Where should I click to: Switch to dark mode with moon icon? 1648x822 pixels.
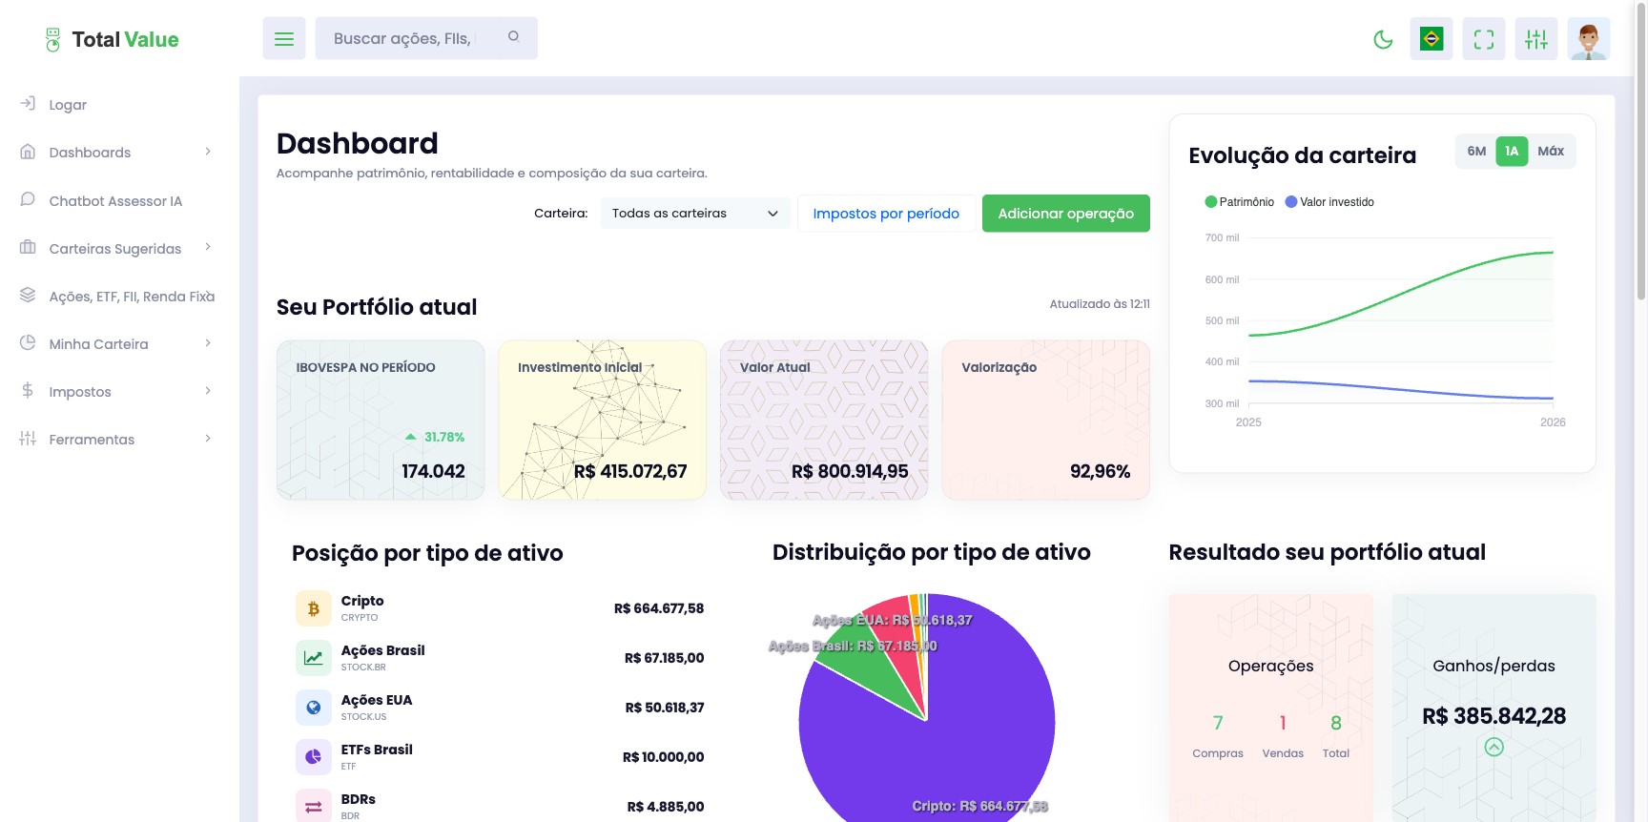click(x=1383, y=39)
